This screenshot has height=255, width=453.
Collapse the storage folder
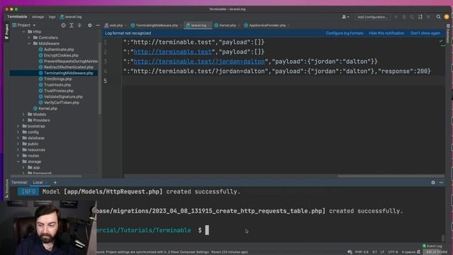click(x=18, y=161)
